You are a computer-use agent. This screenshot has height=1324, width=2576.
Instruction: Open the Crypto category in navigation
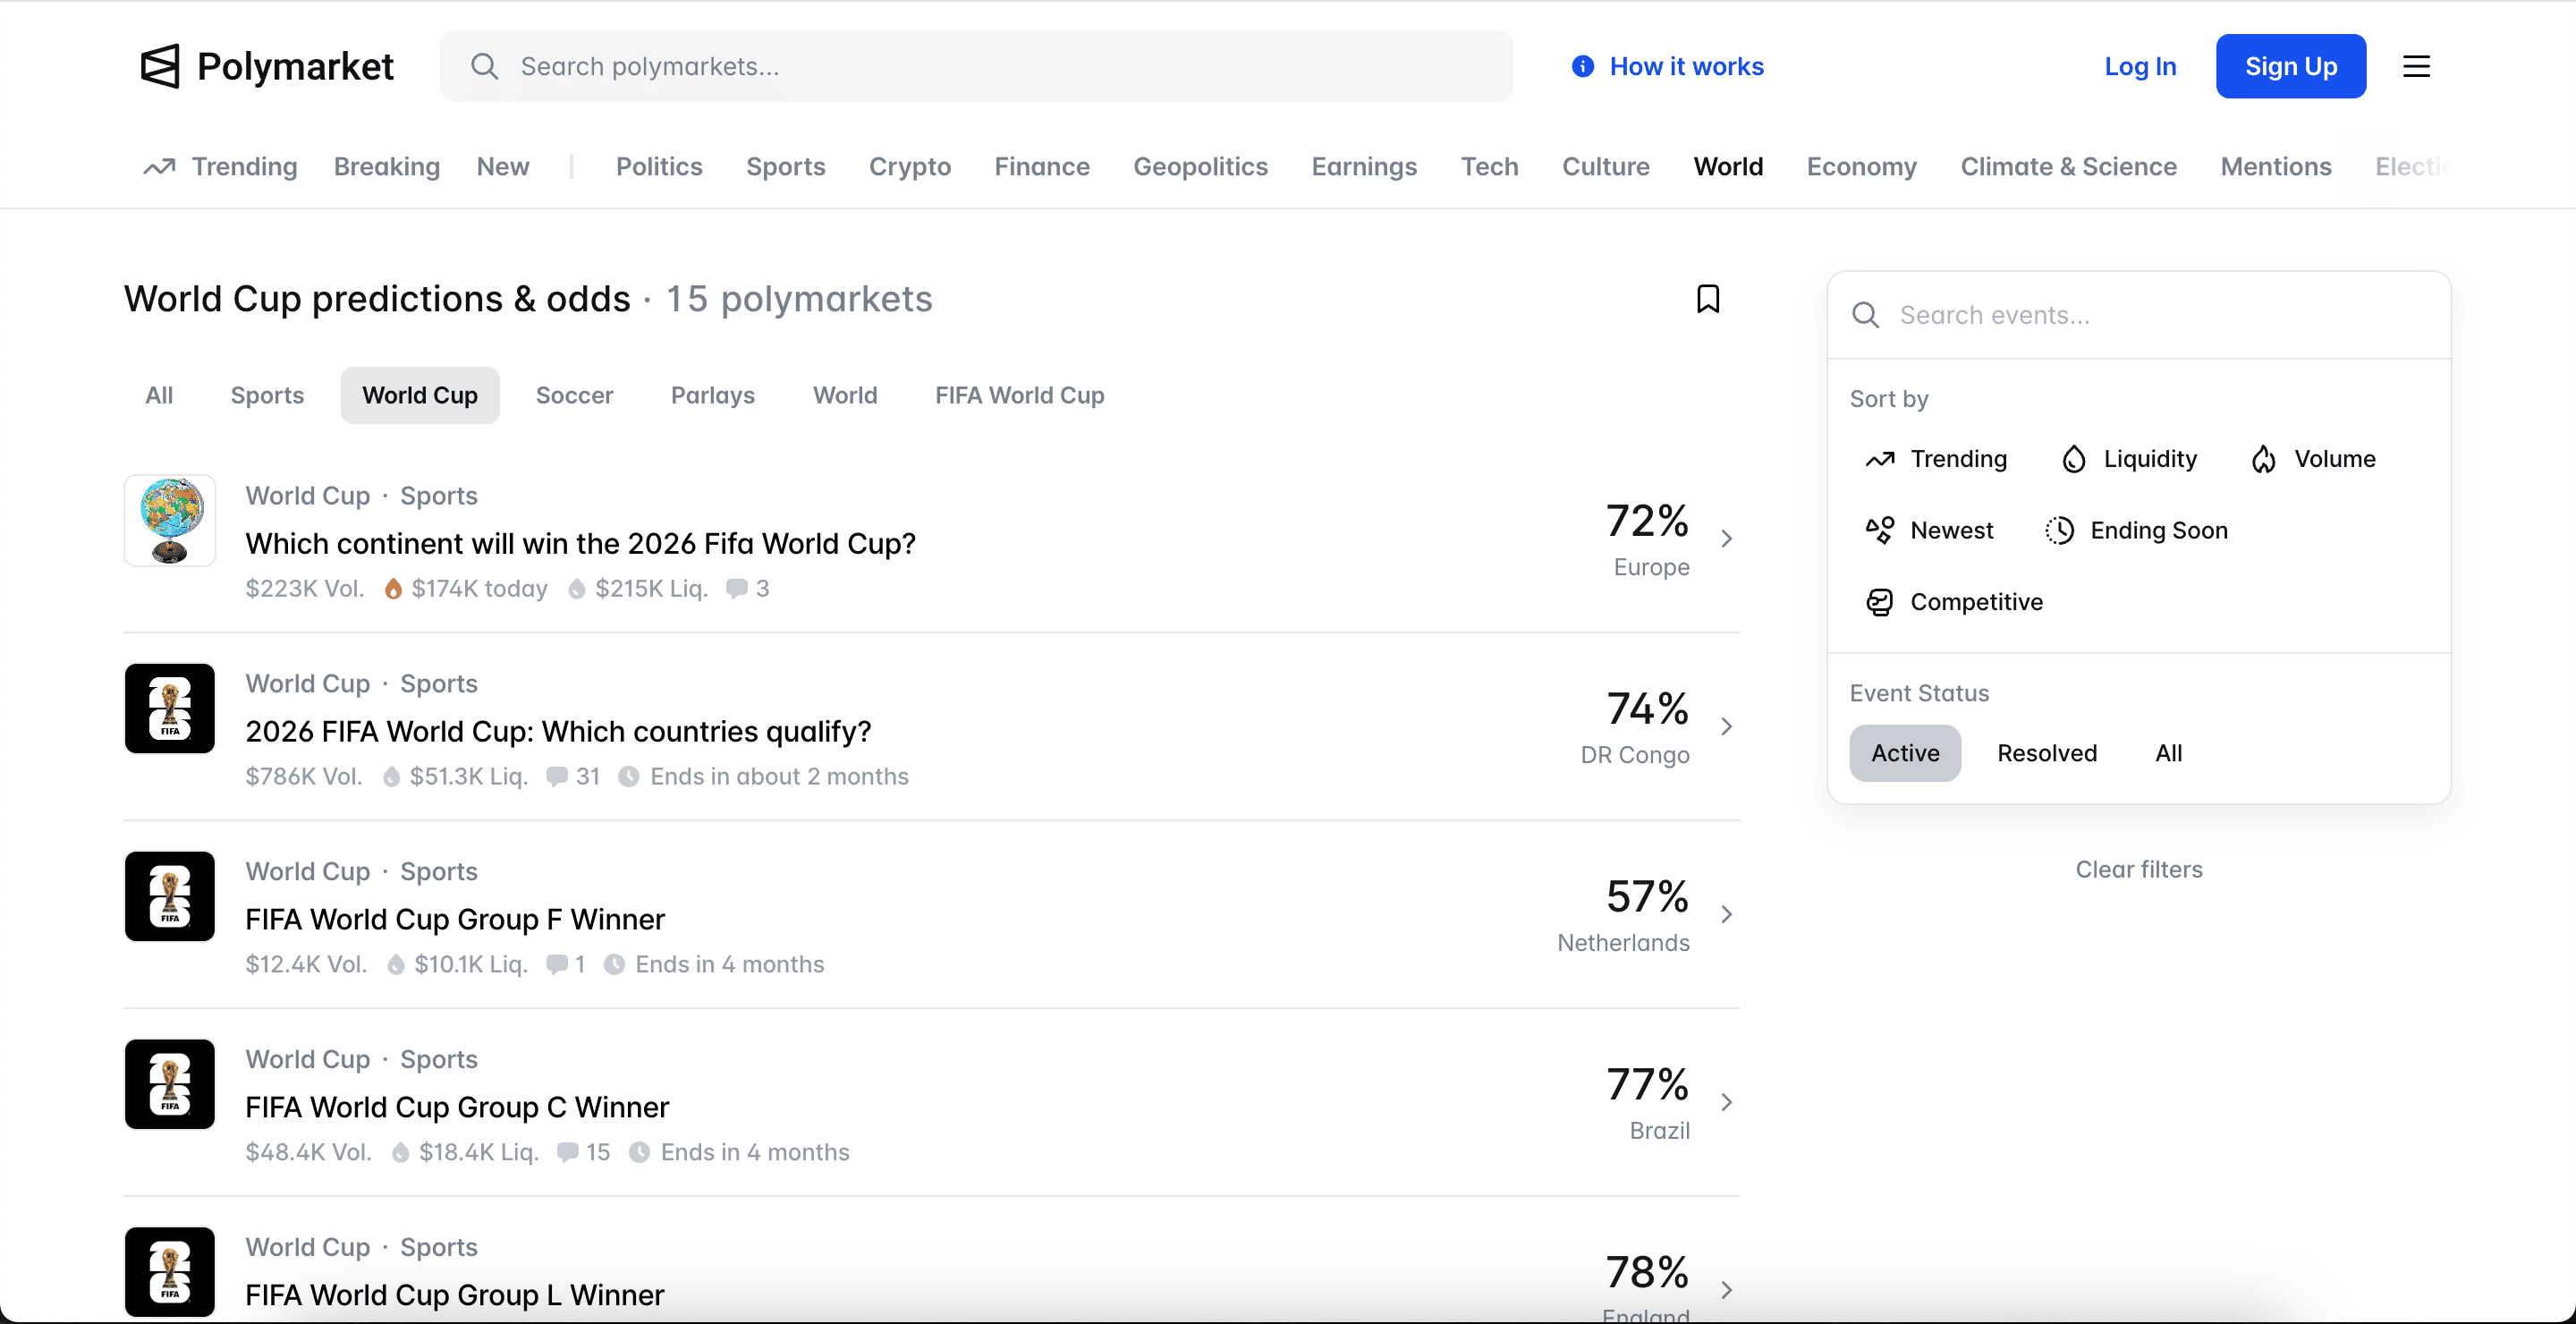[909, 166]
